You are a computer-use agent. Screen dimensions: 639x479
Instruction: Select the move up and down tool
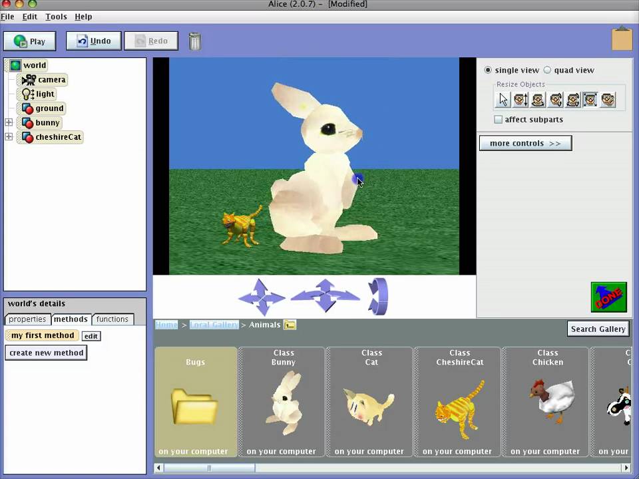click(521, 100)
